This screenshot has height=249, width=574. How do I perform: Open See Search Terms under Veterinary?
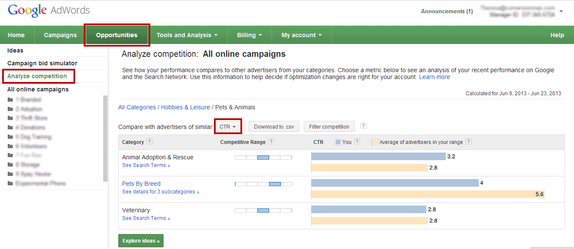(146, 218)
